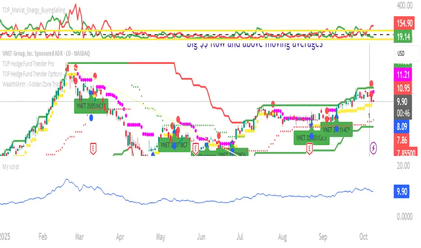Viewport: 421px width, 248px height.
Task: Click the Mar label on time axis
Action: tap(79, 236)
